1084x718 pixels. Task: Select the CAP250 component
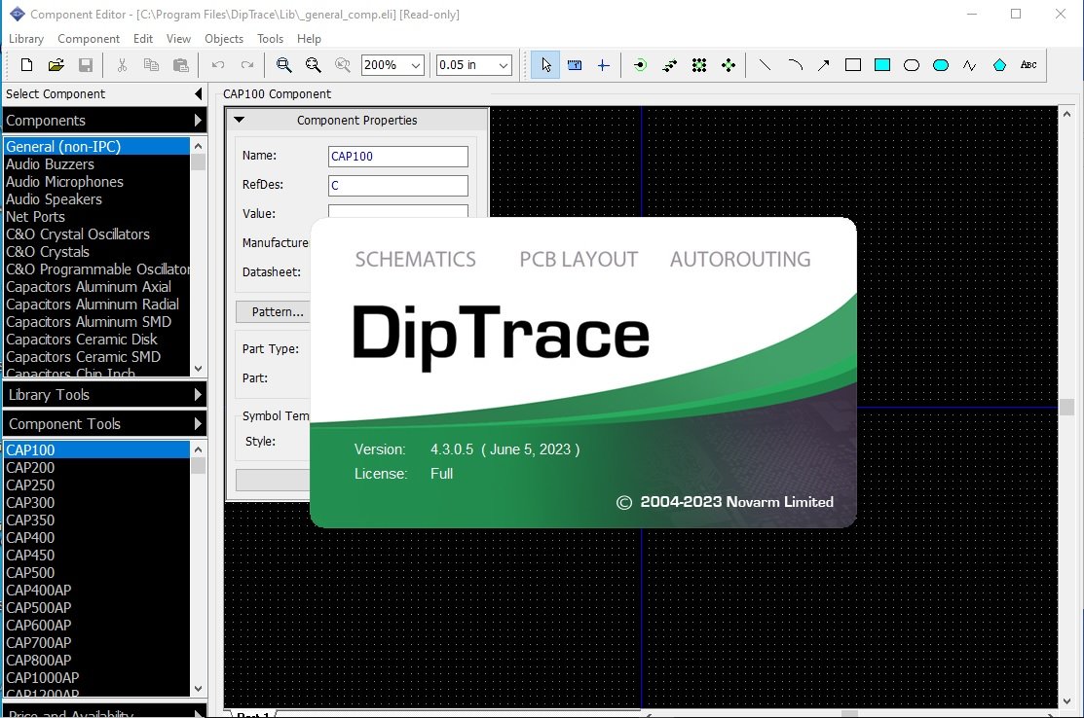pos(96,485)
